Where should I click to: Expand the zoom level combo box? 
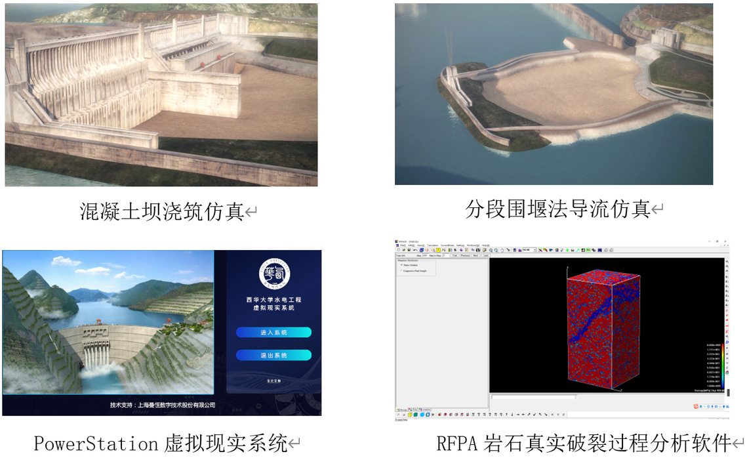click(535, 250)
